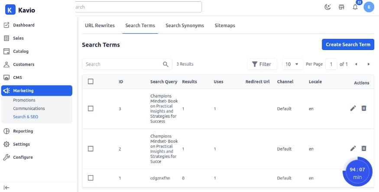Open Reporting menu label
The width and height of the screenshot is (379, 192).
tap(23, 131)
